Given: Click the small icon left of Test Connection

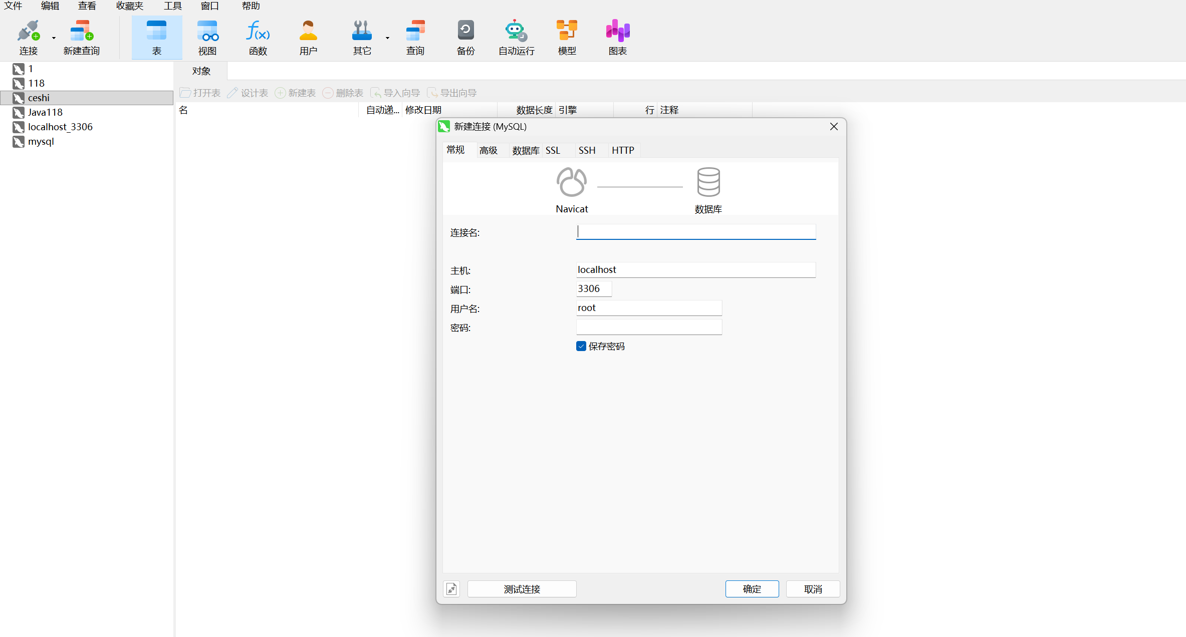Looking at the screenshot, I should (451, 589).
